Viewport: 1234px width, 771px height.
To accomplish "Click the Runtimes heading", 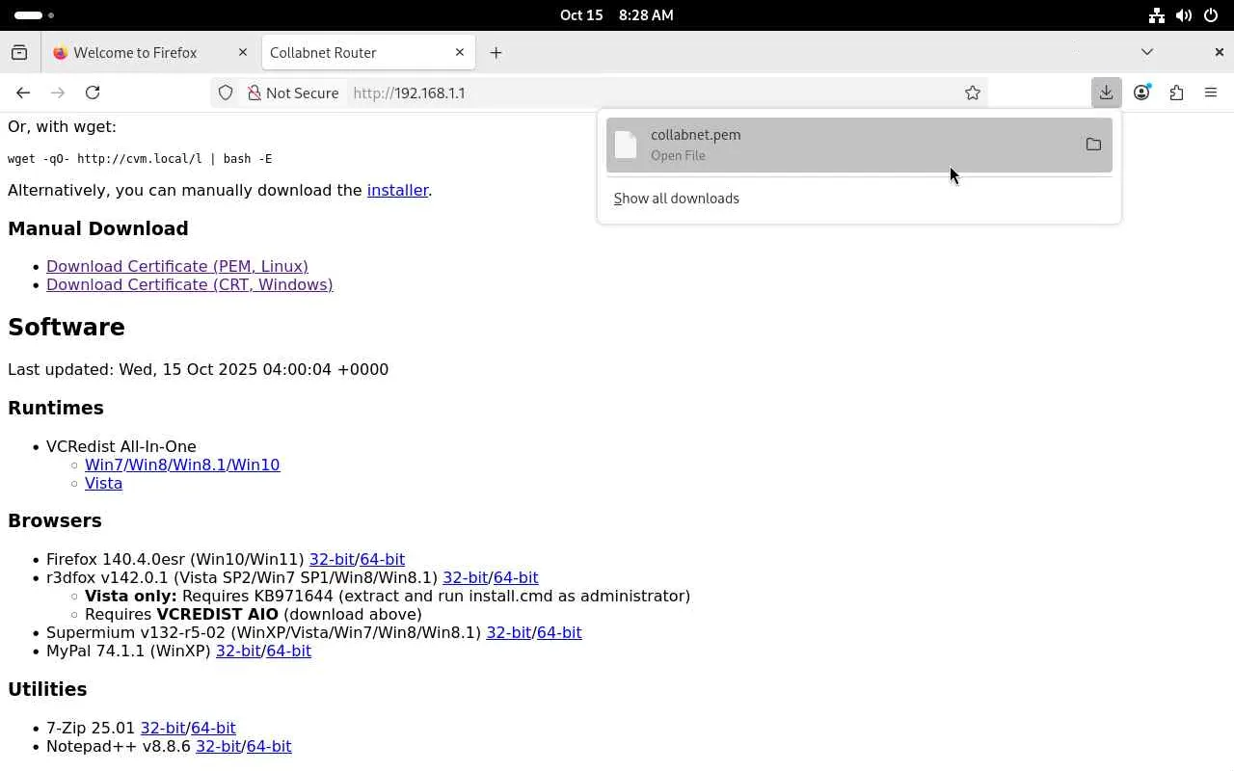I will point(56,408).
